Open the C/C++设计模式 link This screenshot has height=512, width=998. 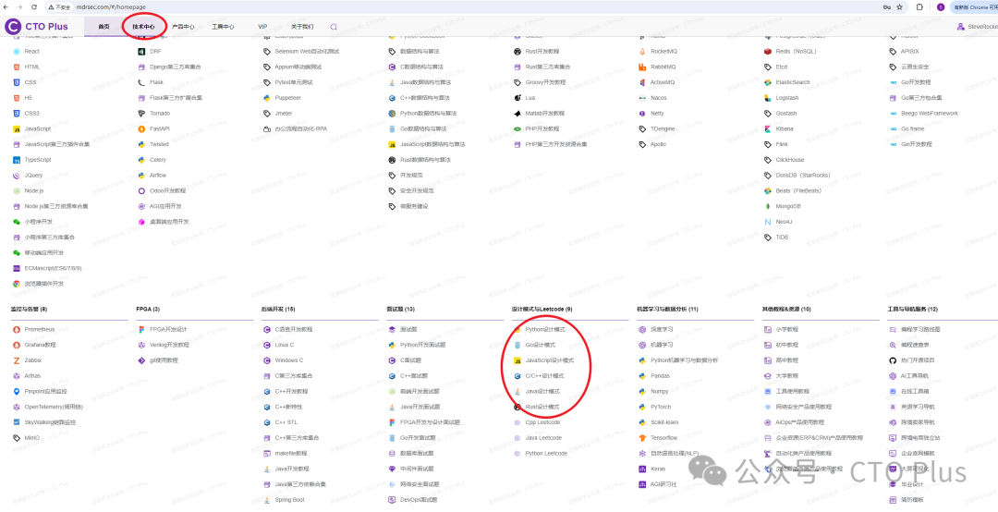point(545,376)
